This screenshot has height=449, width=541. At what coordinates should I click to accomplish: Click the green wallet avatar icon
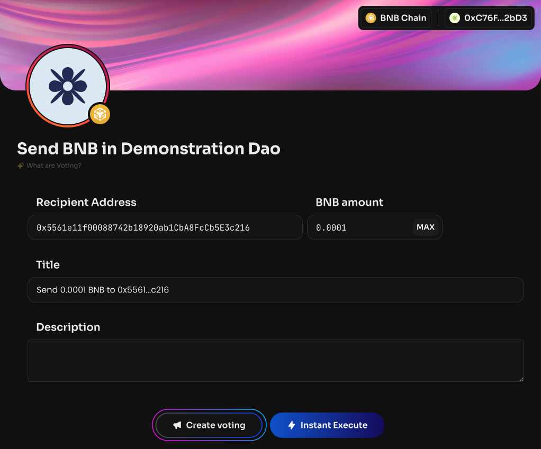click(x=455, y=18)
